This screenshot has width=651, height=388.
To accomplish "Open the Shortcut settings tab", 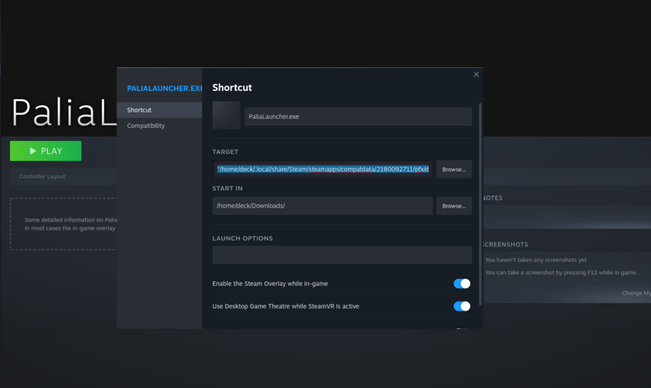I will click(160, 110).
